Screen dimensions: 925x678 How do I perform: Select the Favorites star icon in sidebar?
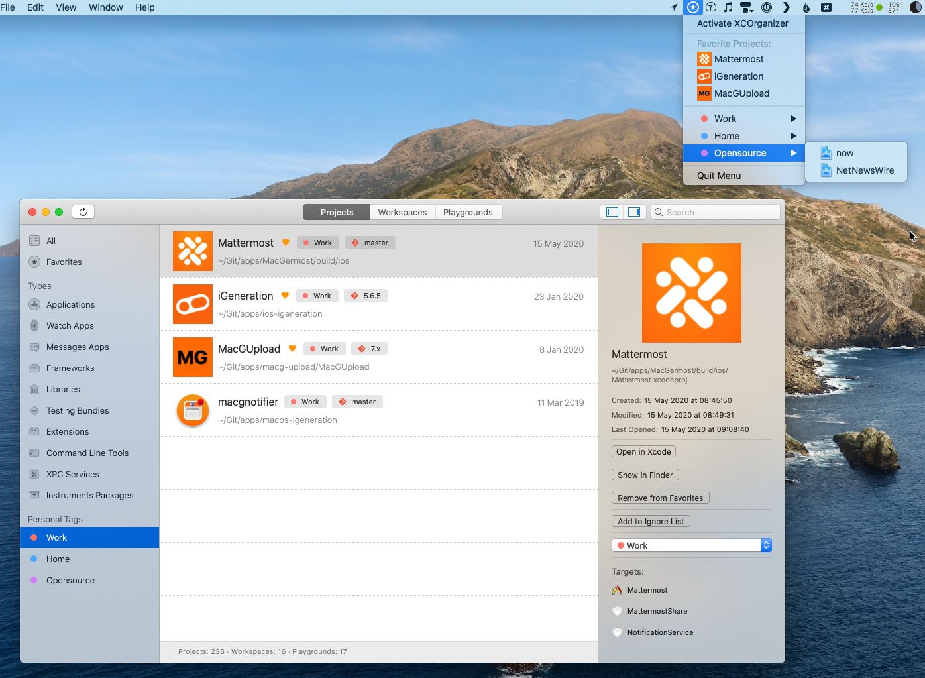click(34, 262)
